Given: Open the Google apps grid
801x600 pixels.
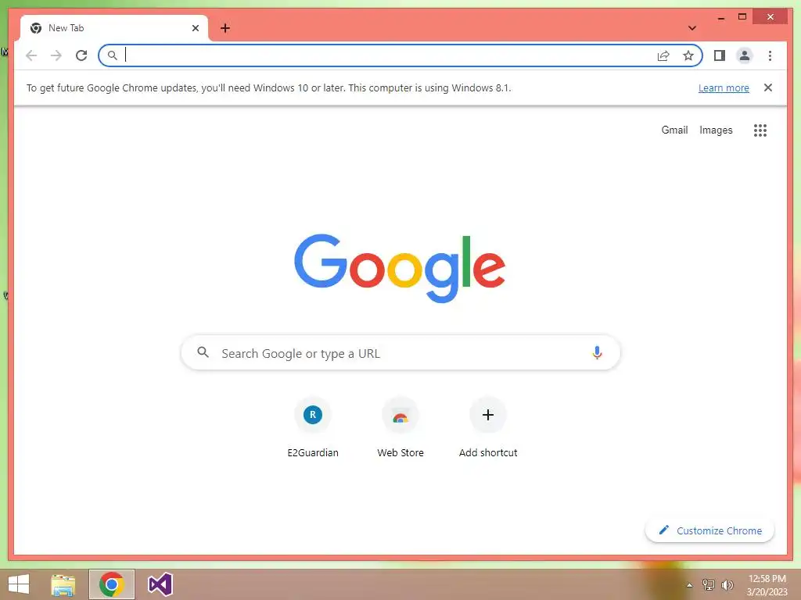Looking at the screenshot, I should click(x=760, y=130).
